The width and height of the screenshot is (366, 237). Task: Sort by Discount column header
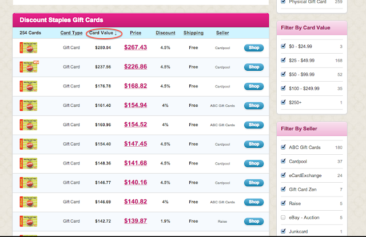[x=165, y=33]
